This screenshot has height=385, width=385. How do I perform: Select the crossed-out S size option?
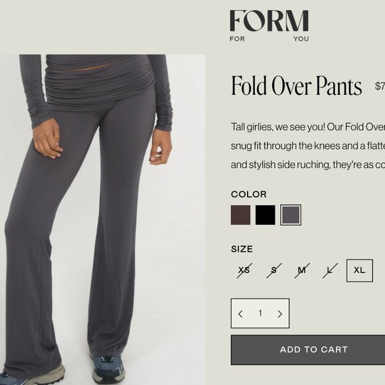tap(273, 270)
